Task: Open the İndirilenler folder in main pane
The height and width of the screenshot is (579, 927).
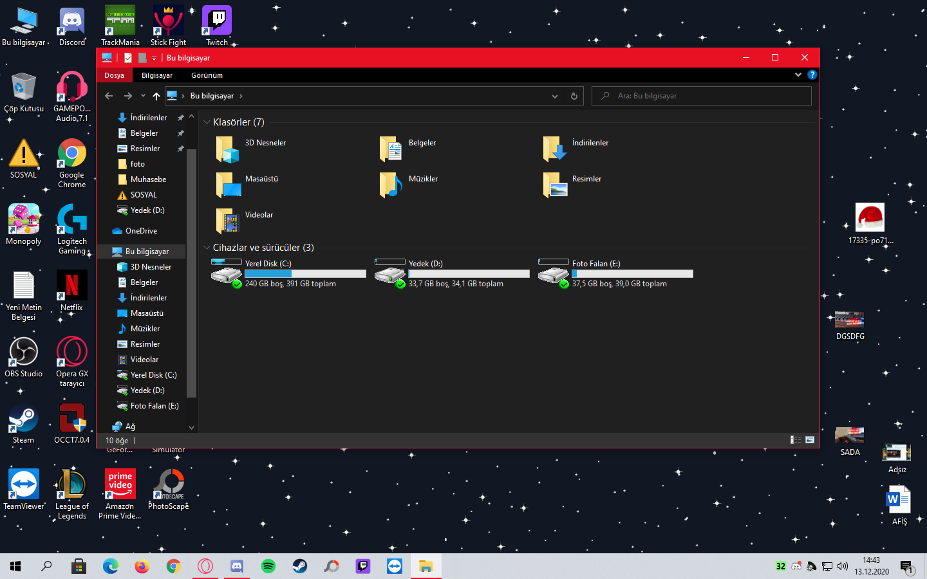Action: point(576,149)
